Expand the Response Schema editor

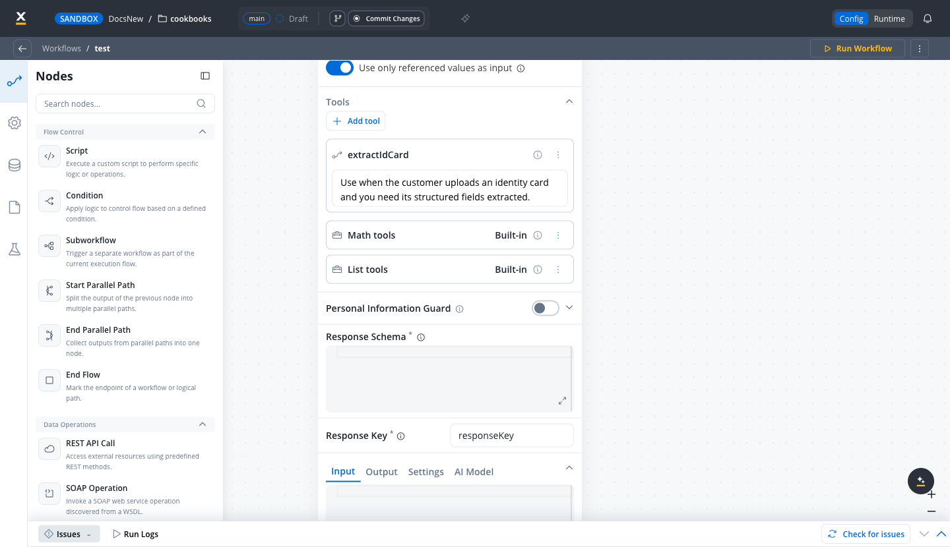(562, 401)
